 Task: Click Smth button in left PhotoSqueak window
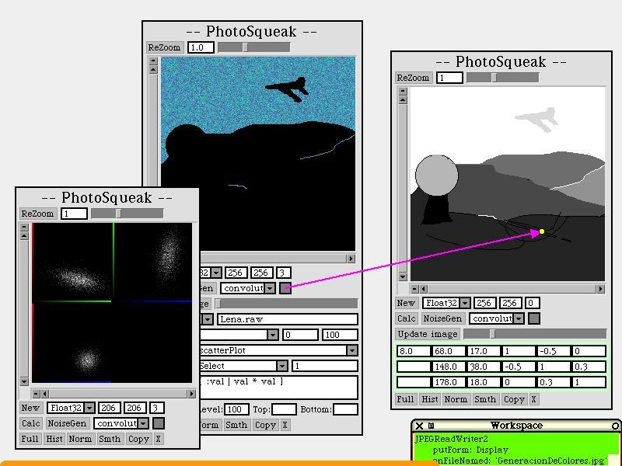pyautogui.click(x=110, y=439)
